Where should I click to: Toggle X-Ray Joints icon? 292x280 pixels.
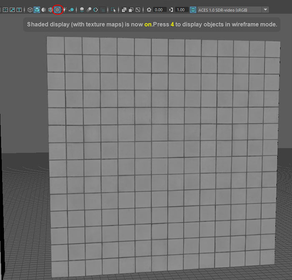tap(138, 9)
